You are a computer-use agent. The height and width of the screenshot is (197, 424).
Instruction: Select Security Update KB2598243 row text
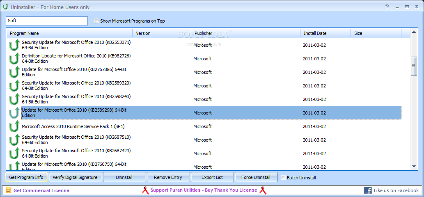tap(76, 99)
